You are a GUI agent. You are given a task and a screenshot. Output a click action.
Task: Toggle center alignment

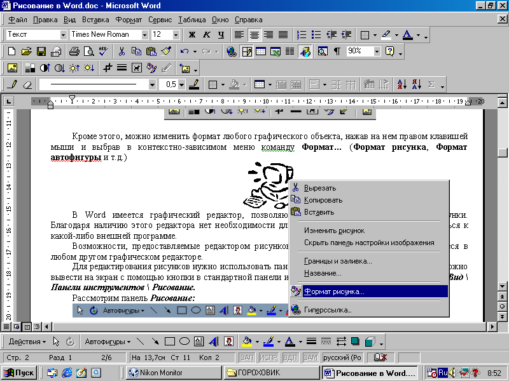[x=254, y=34]
